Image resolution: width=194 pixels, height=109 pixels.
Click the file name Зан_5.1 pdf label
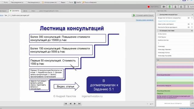click(17, 15)
